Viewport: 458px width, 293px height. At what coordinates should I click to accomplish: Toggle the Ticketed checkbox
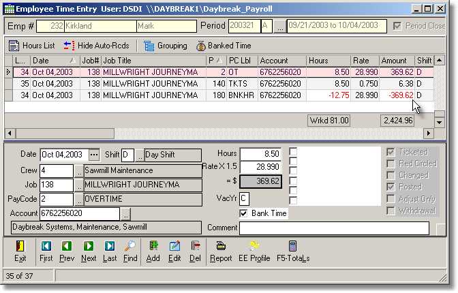pyautogui.click(x=391, y=152)
